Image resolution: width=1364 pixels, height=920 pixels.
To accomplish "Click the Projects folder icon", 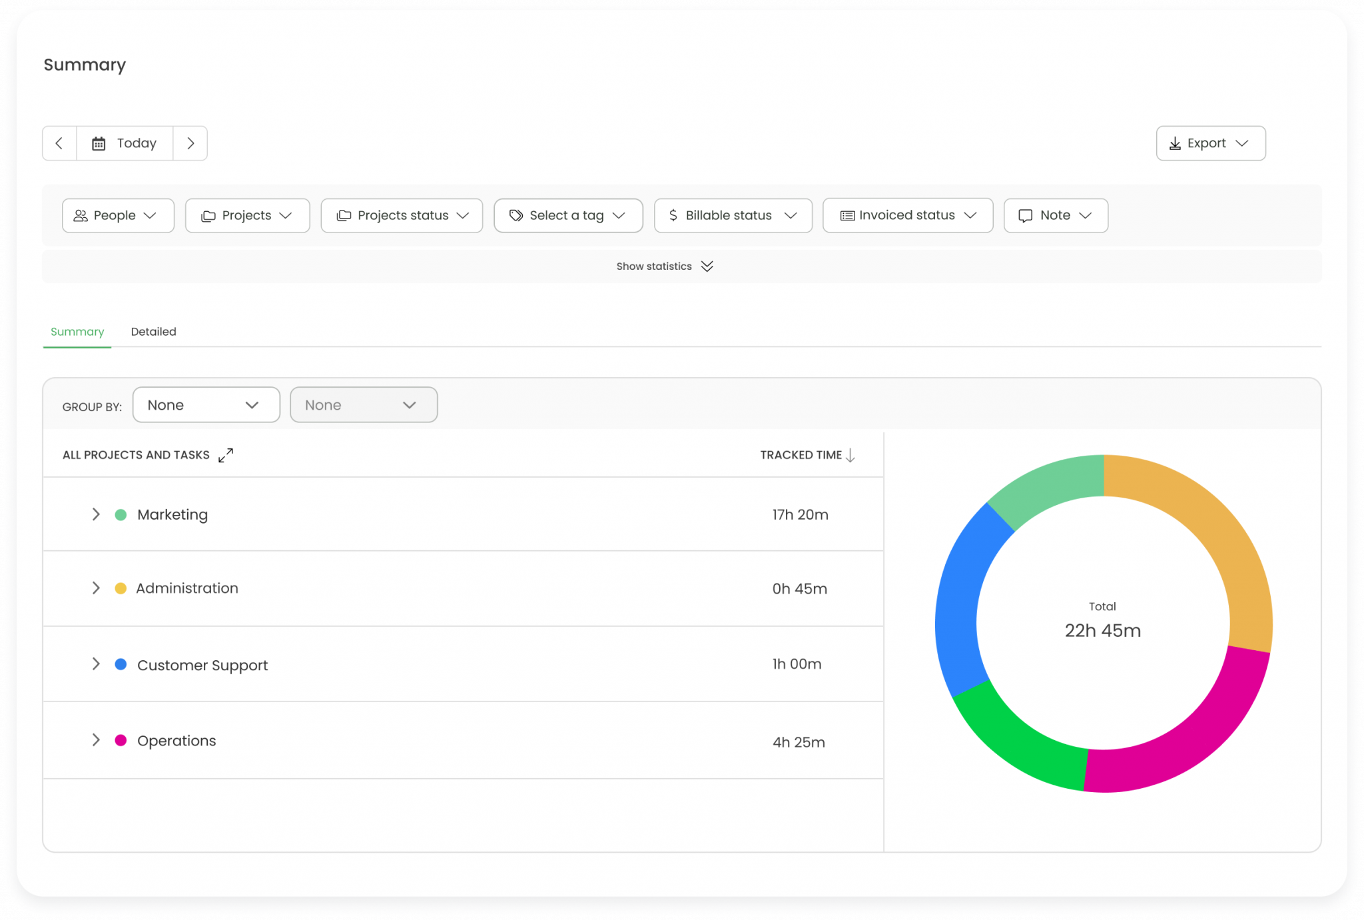I will [x=209, y=215].
